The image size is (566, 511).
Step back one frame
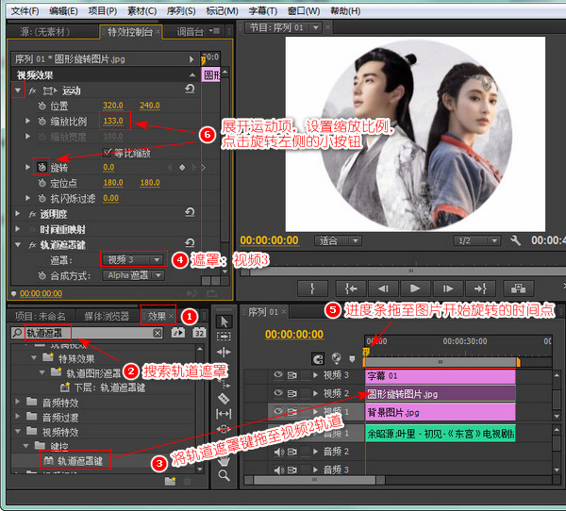(382, 288)
